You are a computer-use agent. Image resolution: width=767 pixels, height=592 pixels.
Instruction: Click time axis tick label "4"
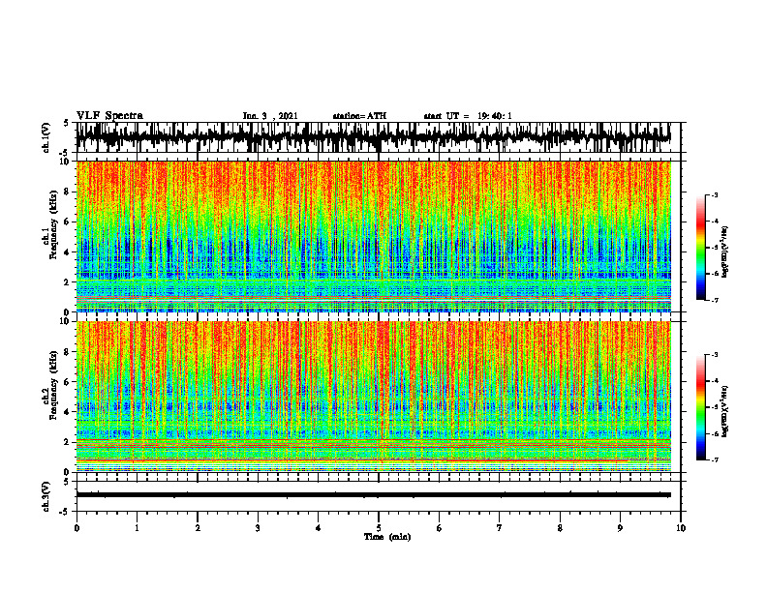(x=319, y=528)
